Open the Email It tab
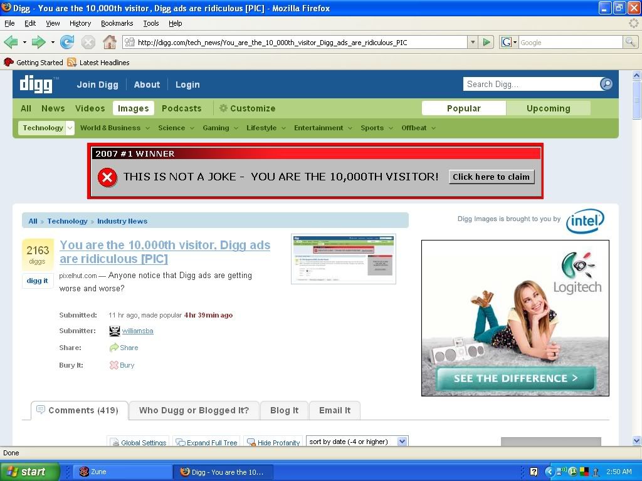The width and height of the screenshot is (642, 481). (335, 410)
